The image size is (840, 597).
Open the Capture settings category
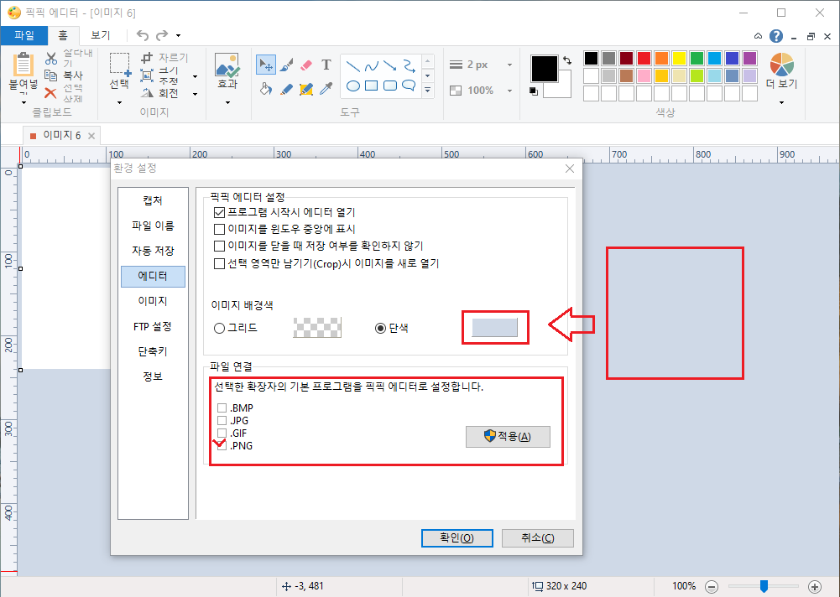(153, 200)
